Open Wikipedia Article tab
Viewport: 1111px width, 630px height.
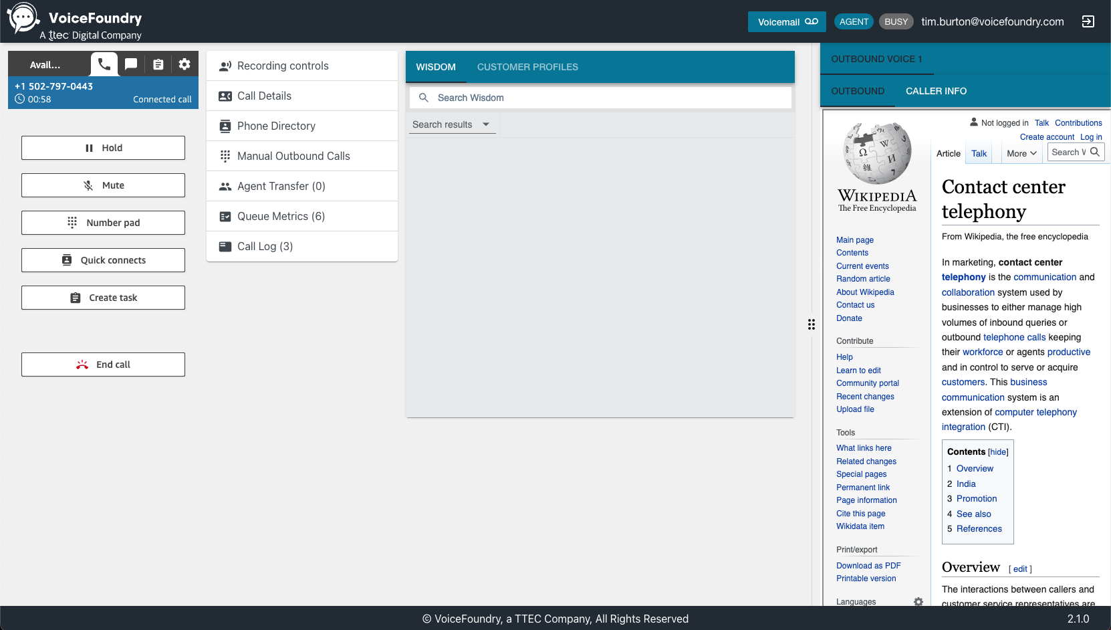click(949, 153)
